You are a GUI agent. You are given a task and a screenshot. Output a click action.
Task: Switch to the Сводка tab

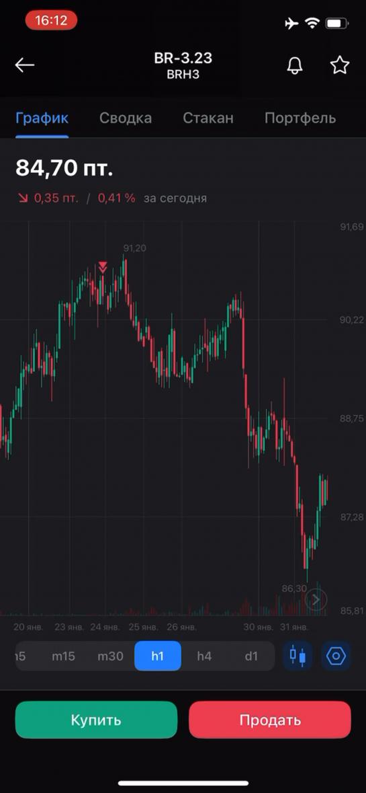125,118
